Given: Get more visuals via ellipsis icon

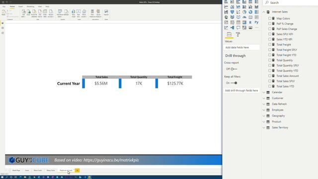Looking at the screenshot, I should 256,28.
